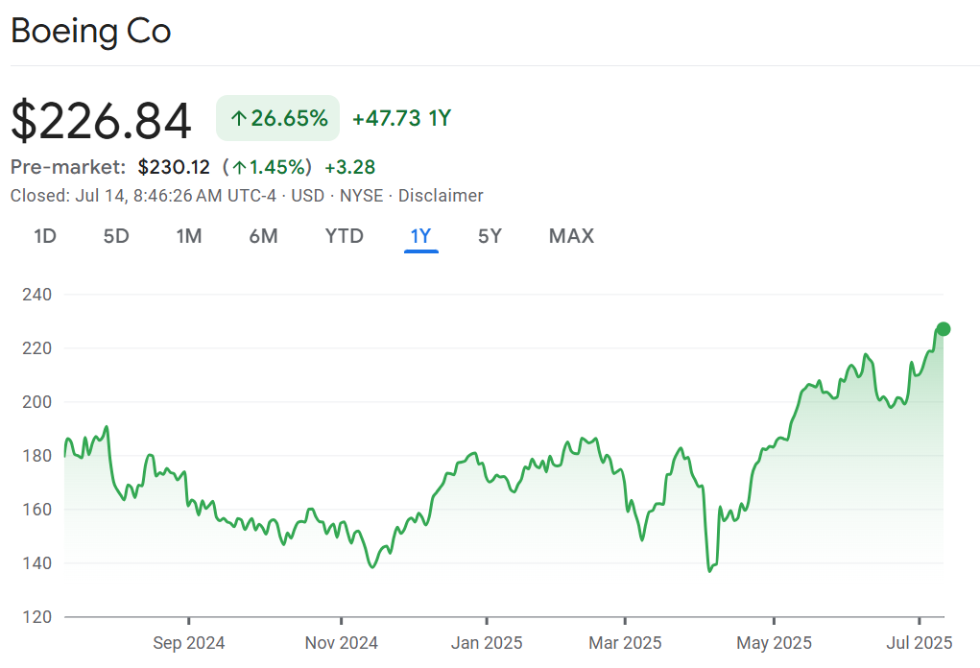Click the 120 y-axis label
Viewport: 980px width, 668px height.
36,617
